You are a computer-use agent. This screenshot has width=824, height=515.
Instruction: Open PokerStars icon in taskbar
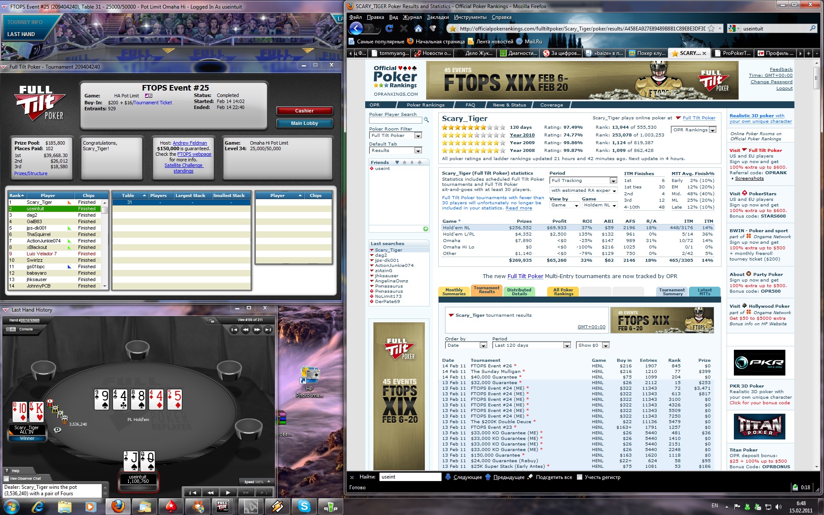(x=171, y=506)
